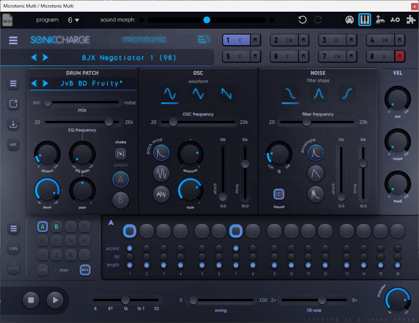Select decaying pitch mod mode icon
Image resolution: width=419 pixels, height=323 pixels.
tap(161, 153)
